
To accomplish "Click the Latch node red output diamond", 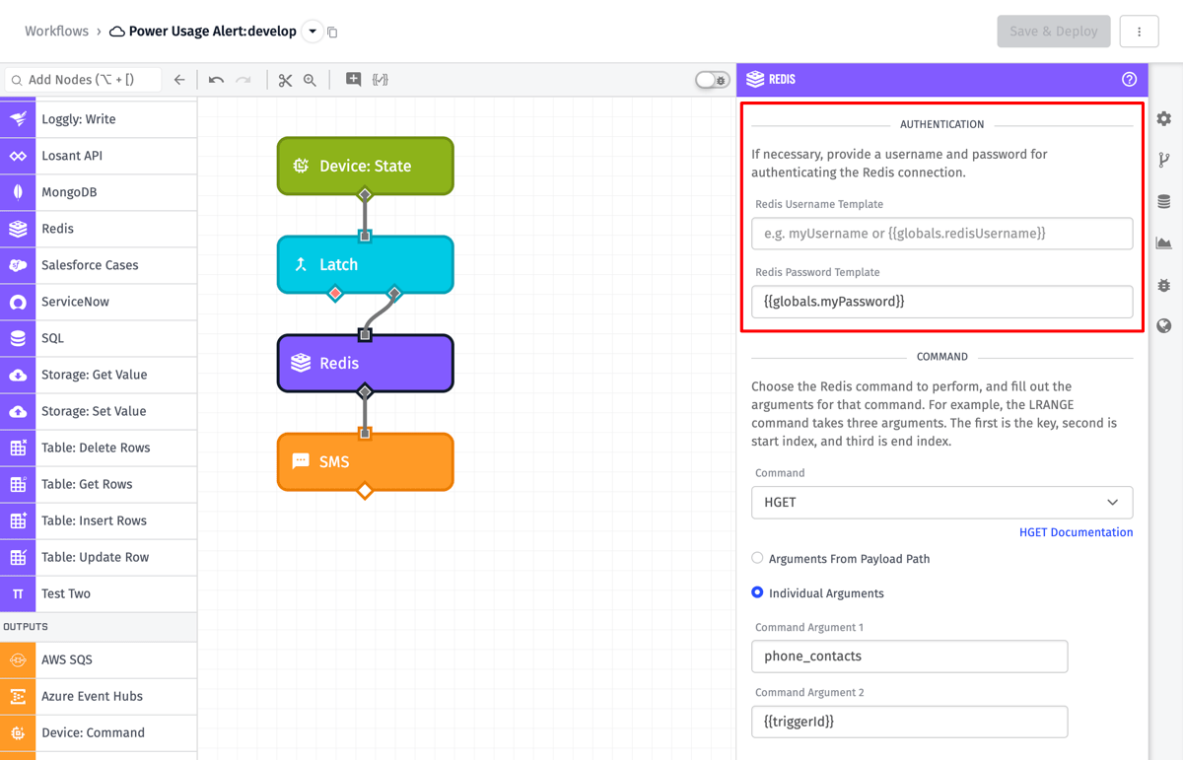I will [x=335, y=294].
